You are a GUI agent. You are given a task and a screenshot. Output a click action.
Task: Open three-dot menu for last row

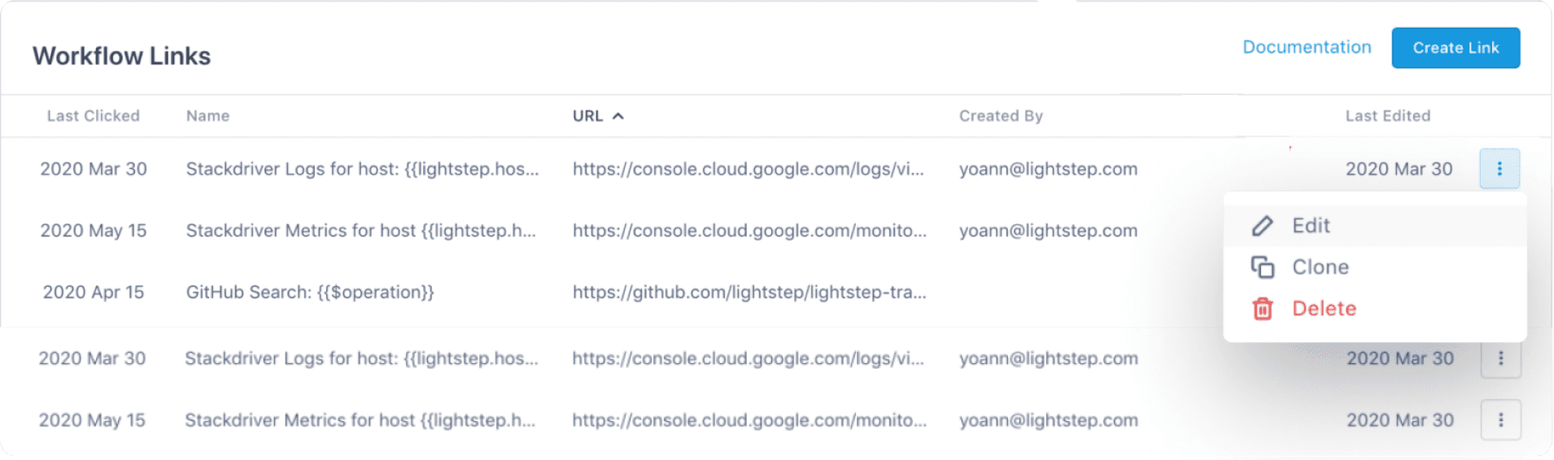coord(1500,420)
